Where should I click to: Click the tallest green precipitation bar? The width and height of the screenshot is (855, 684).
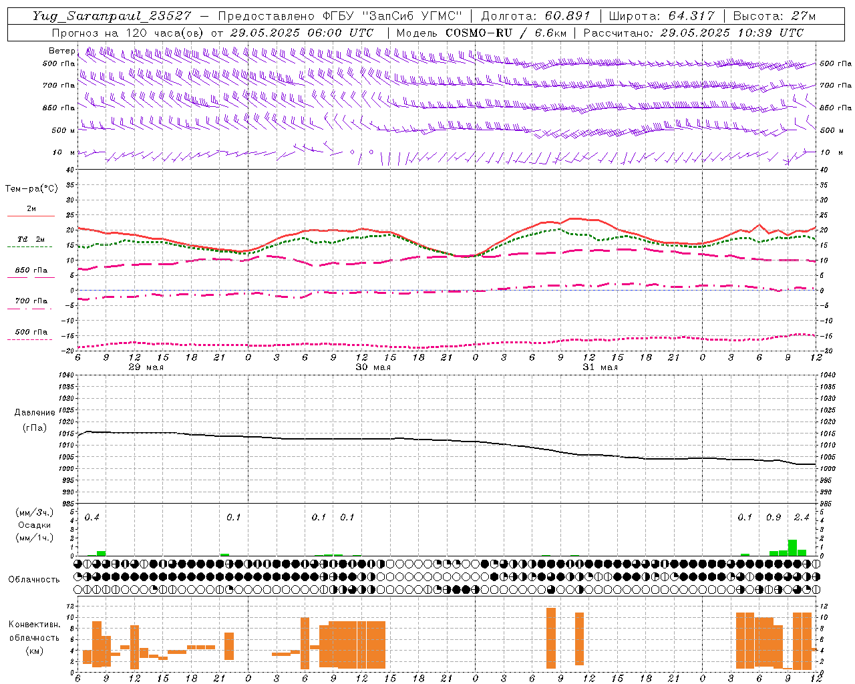pos(792,548)
